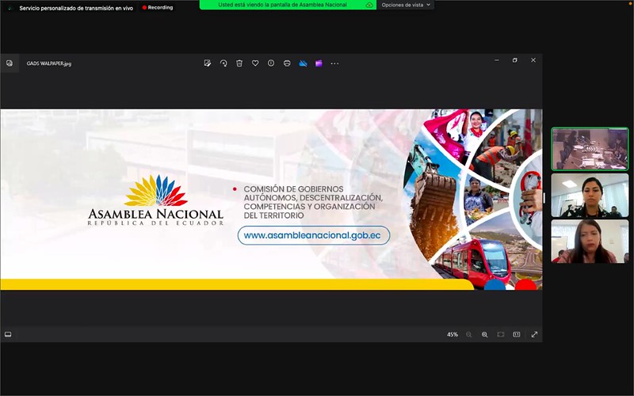
Task: Rotate the image using the rotate icon
Action: pyautogui.click(x=223, y=63)
